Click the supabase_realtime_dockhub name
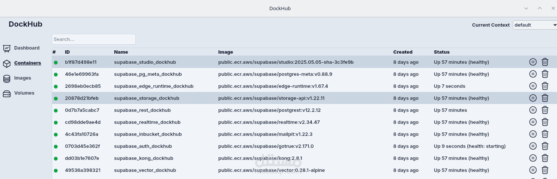 pos(147,122)
